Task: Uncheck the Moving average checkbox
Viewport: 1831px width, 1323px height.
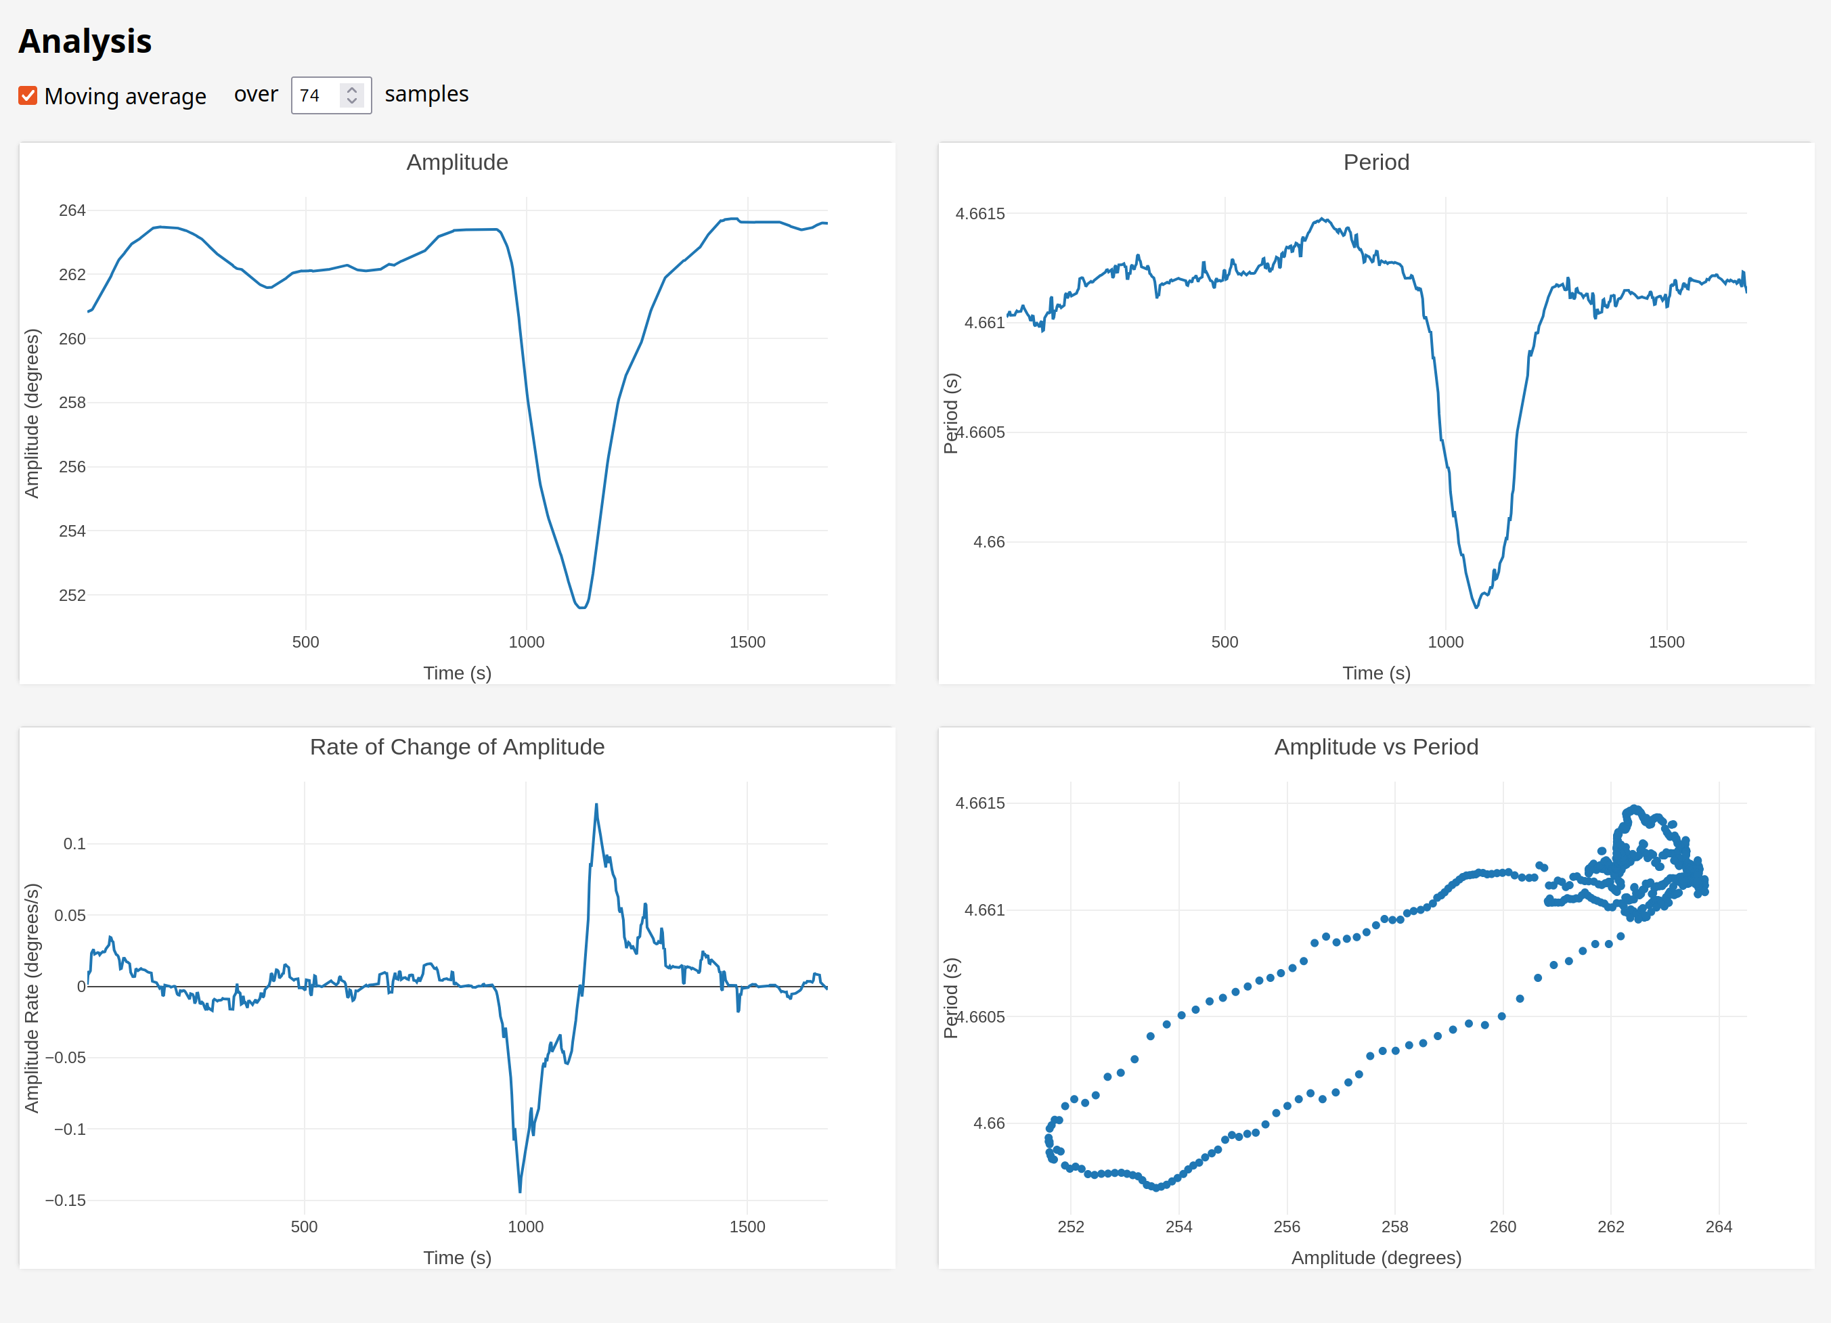Action: coord(28,96)
